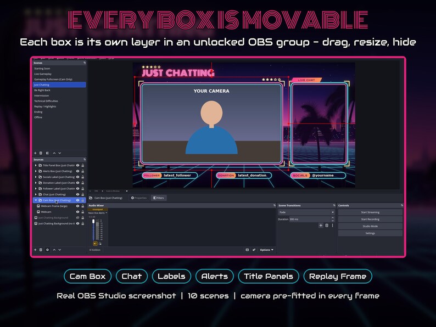
Task: Open scene filters icon in the Scenes toolbar
Action: (x=47, y=153)
